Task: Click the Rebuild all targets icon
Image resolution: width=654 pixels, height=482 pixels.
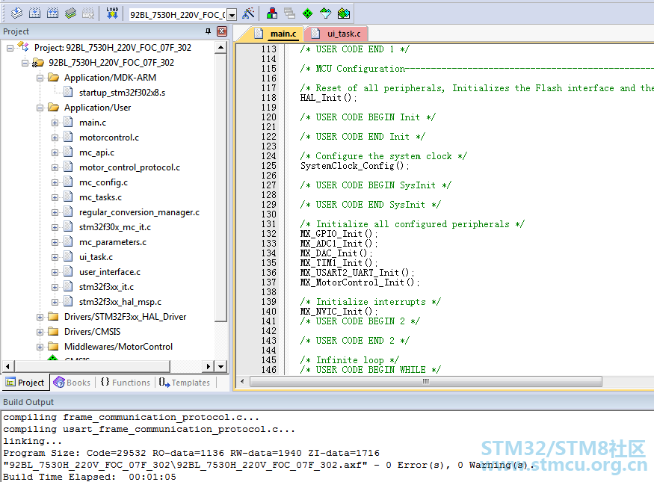Action: 52,13
